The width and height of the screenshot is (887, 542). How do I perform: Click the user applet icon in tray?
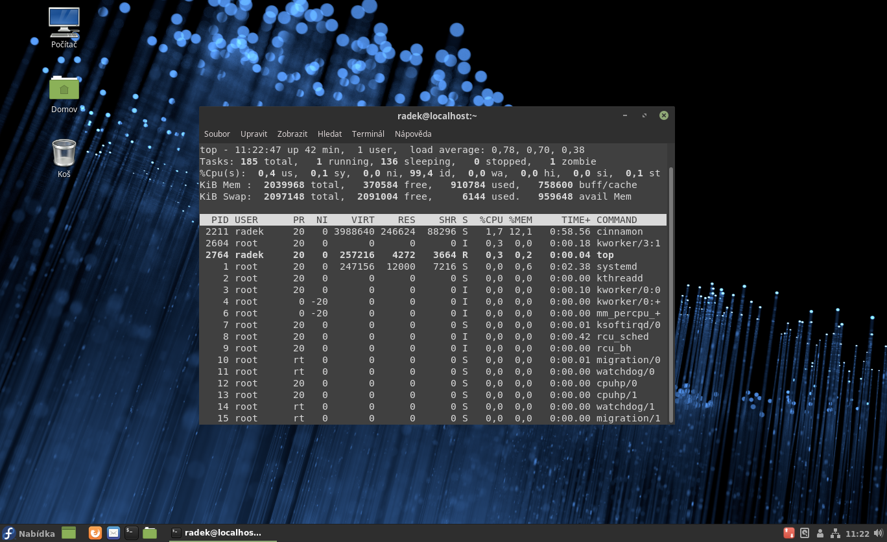821,534
